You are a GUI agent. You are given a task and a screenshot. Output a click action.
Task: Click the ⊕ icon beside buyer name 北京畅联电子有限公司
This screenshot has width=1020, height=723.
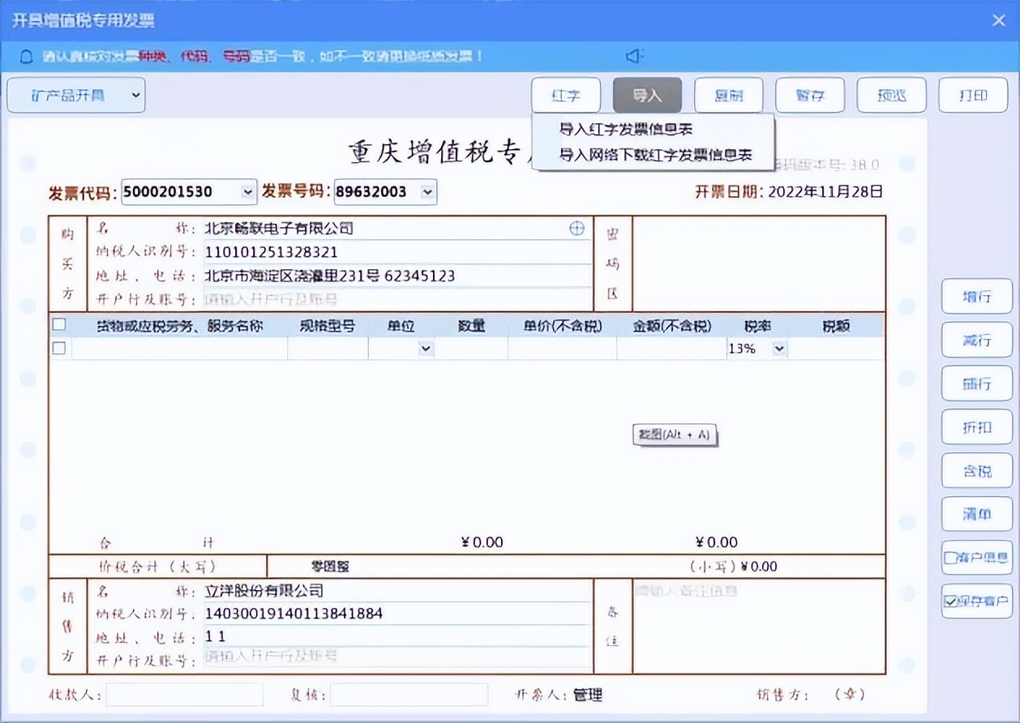[x=576, y=229]
